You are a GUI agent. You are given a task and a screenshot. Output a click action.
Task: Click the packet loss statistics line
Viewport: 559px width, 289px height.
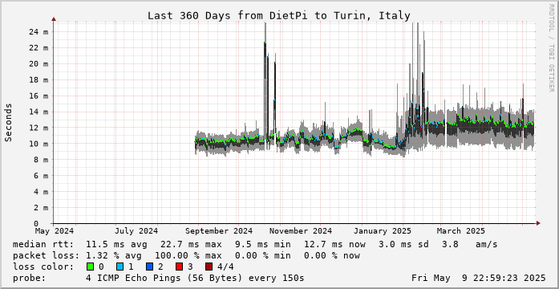pos(186,256)
